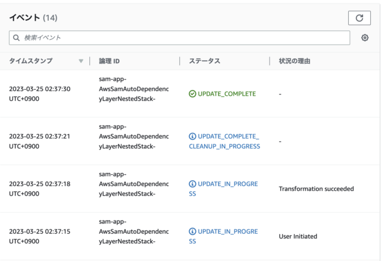Focus the 検索イベント search field
381x261 pixels.
pyautogui.click(x=180, y=38)
